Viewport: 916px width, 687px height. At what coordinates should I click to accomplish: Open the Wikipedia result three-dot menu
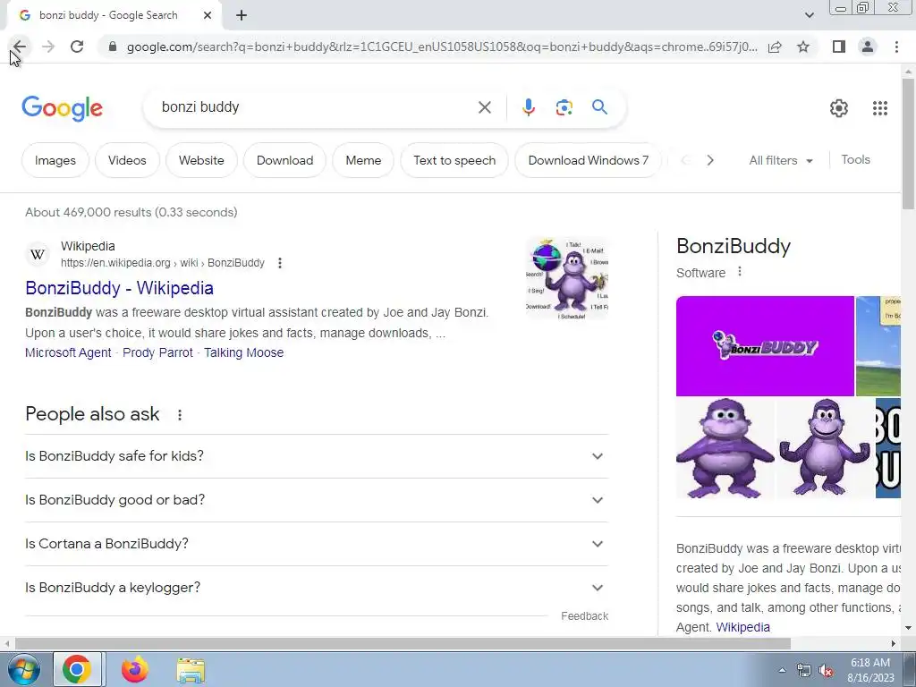280,263
